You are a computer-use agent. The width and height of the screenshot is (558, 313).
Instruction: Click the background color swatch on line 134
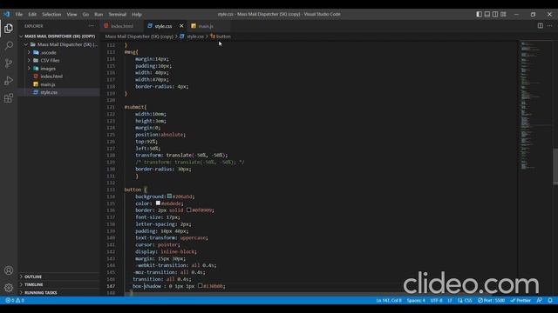coord(169,196)
